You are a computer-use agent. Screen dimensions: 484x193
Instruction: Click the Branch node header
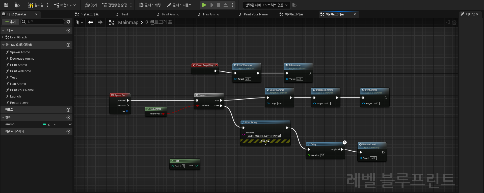click(209, 95)
